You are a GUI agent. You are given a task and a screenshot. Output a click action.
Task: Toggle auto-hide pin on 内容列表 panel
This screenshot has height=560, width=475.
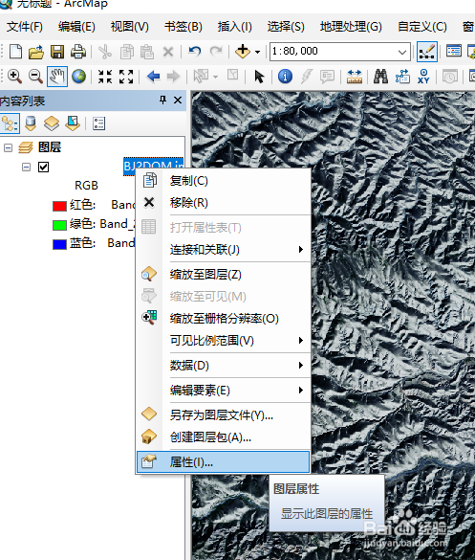[x=163, y=101]
